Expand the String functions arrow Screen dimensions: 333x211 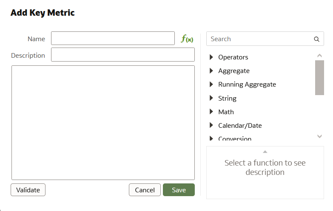click(x=211, y=98)
